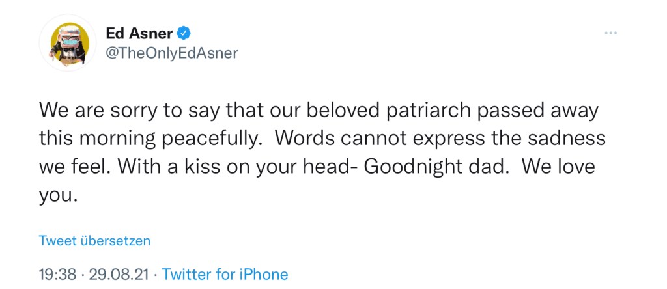Open Ed Asner's profile picture

[x=67, y=44]
